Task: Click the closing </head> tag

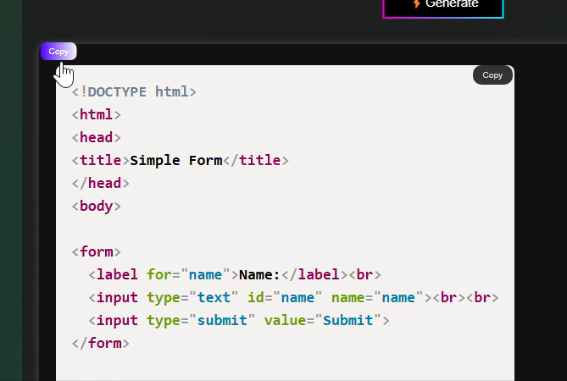Action: pos(101,183)
